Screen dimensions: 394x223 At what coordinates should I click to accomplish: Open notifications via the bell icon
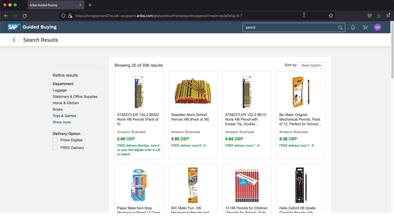coord(353,27)
